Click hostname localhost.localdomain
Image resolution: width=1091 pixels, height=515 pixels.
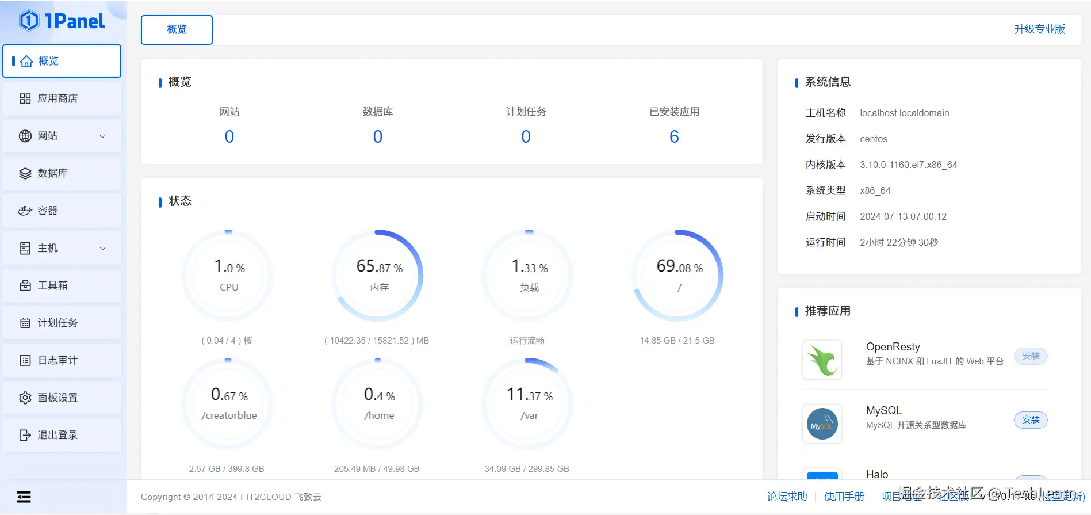[x=905, y=113]
